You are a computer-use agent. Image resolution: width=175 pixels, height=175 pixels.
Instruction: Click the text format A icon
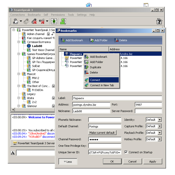[x=13, y=153]
